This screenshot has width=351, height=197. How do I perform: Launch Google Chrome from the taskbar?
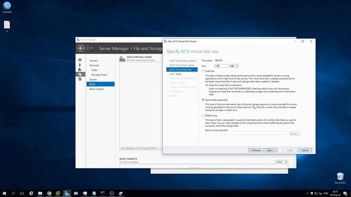(49, 193)
